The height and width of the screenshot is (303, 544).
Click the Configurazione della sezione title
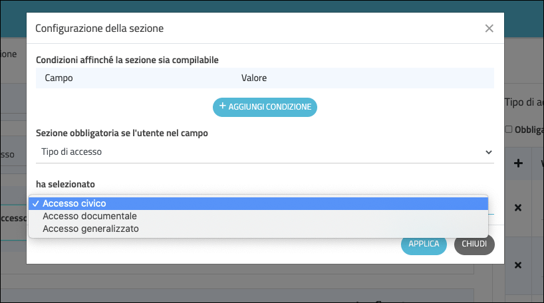tap(99, 29)
